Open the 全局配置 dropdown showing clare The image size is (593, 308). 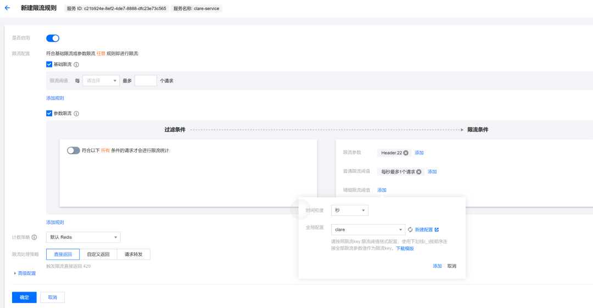368,229
